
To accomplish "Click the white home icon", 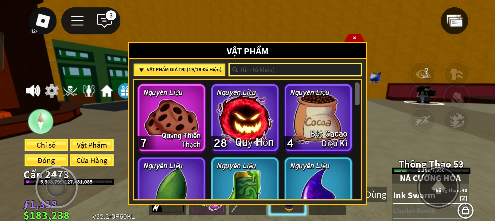I will [x=107, y=91].
